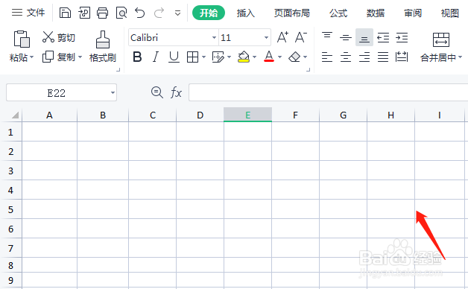
Task: Click the increase indent icon
Action: click(402, 37)
